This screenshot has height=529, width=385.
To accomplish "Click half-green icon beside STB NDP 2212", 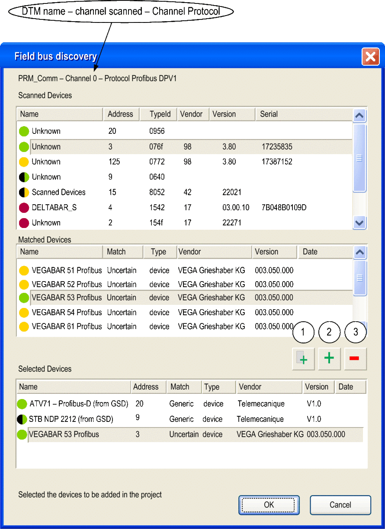I will click(x=22, y=419).
